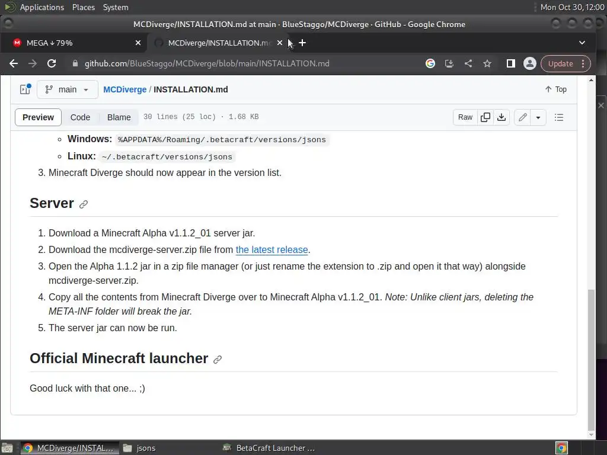This screenshot has width=607, height=455.
Task: Click the Update button in Chrome
Action: pyautogui.click(x=561, y=63)
